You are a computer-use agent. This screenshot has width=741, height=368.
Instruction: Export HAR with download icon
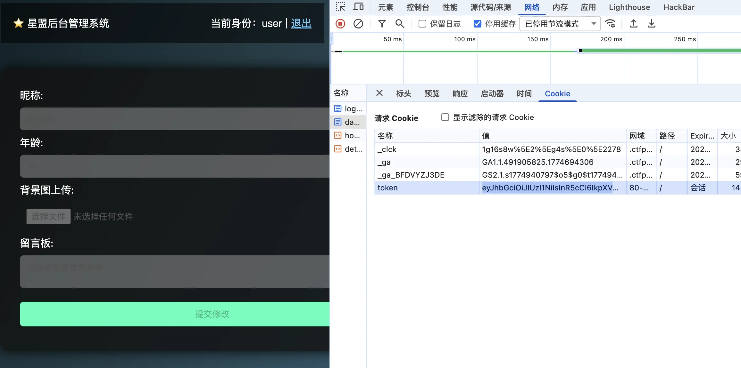coord(652,24)
